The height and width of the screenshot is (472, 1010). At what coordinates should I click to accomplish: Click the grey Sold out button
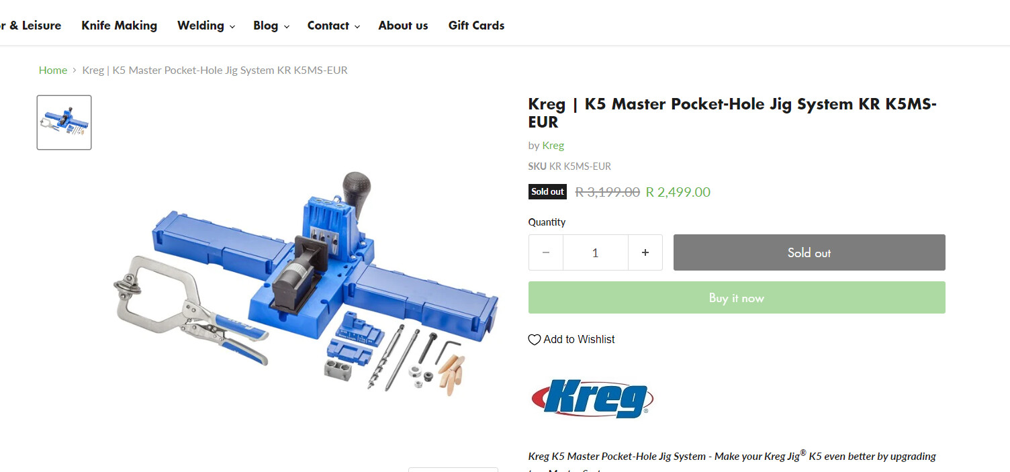click(809, 252)
